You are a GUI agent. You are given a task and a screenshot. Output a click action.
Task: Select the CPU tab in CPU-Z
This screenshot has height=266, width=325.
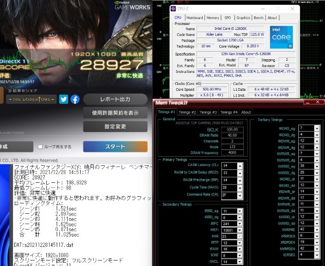point(178,17)
